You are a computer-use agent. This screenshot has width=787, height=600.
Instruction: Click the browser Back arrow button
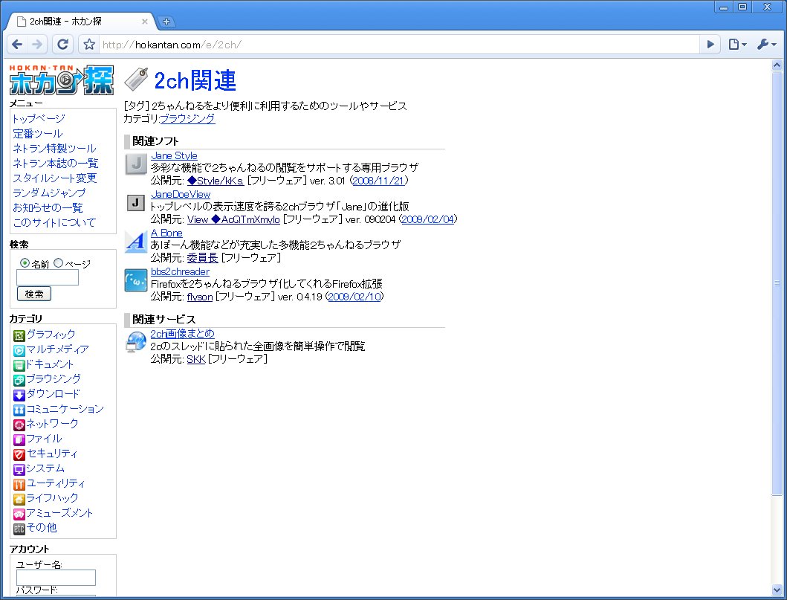pyautogui.click(x=17, y=45)
